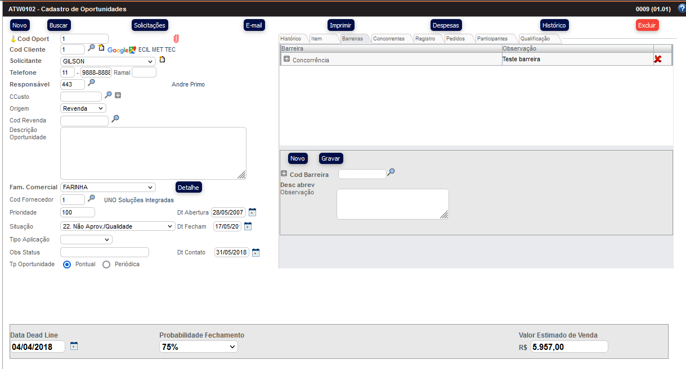Expand the Concorrência barrier row
Viewport: 686px width, 369px height.
point(286,60)
